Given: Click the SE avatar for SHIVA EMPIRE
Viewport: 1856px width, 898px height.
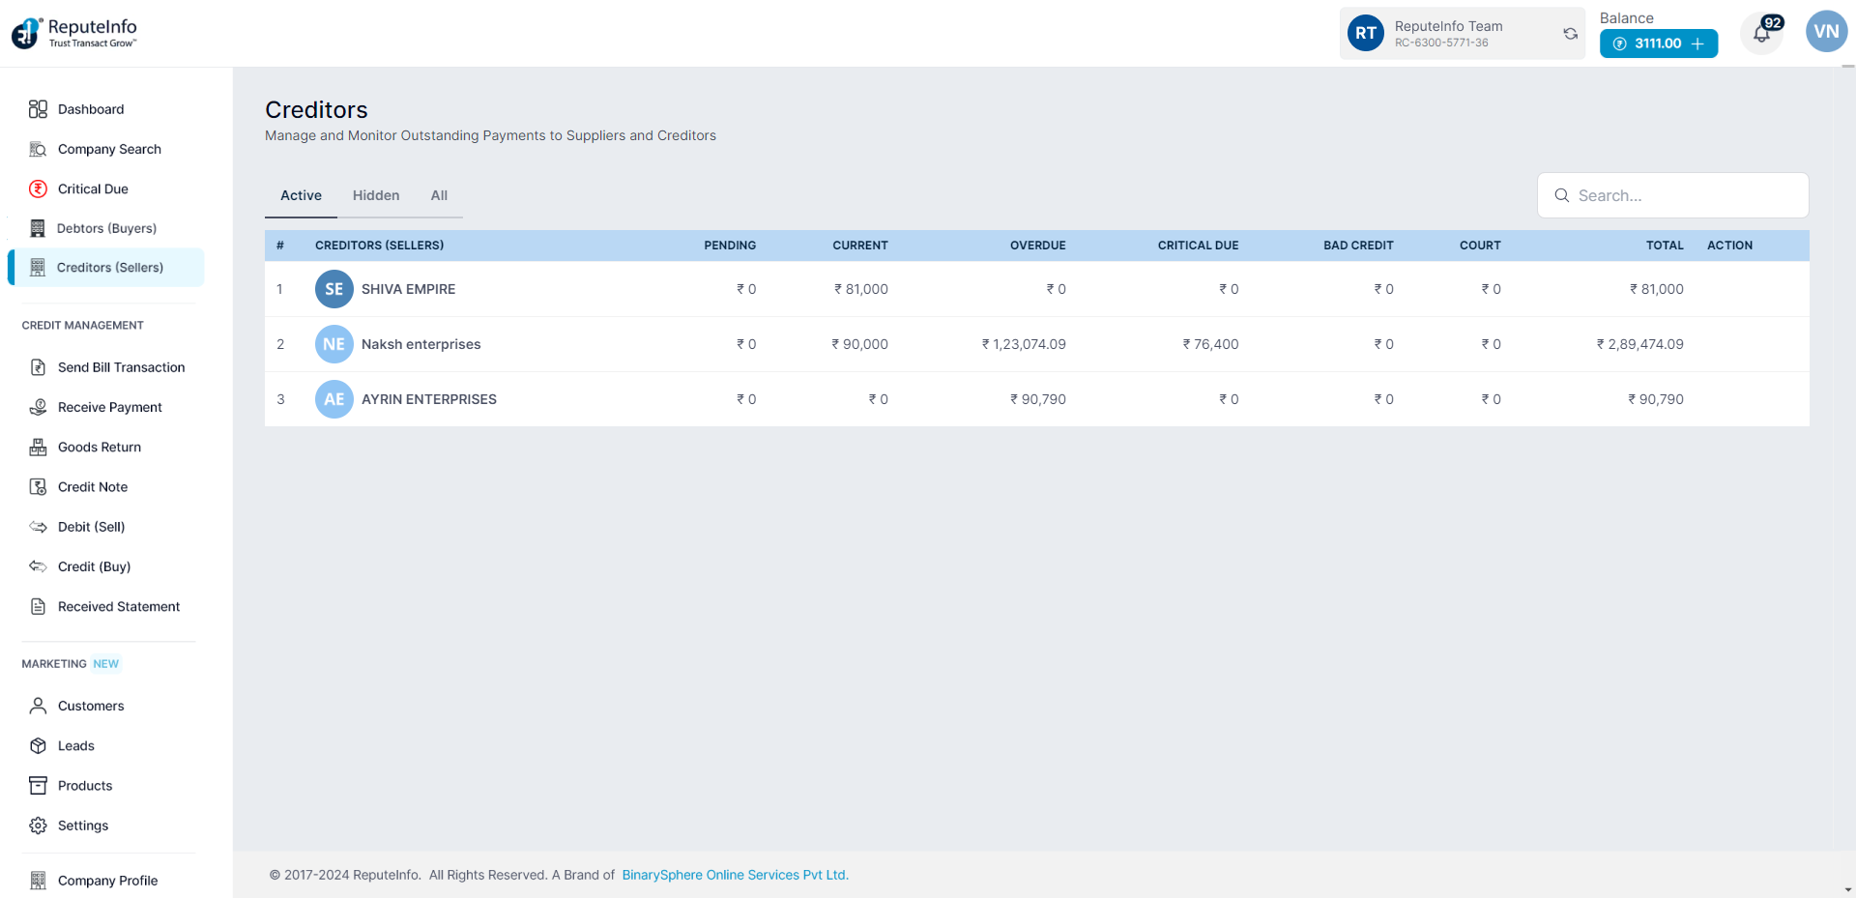Looking at the screenshot, I should pos(333,289).
